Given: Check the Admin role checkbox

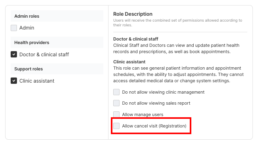Looking at the screenshot, I should [x=14, y=28].
